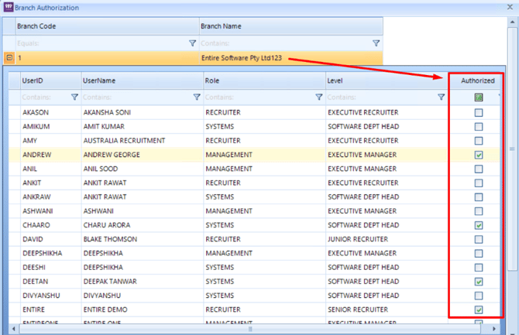Click the Branch Code filter funnel icon

pyautogui.click(x=192, y=43)
